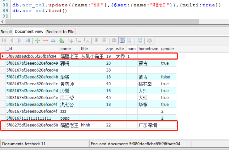The width and height of the screenshot is (229, 150).
Task: Select the name cell zzz
Action: click(70, 111)
